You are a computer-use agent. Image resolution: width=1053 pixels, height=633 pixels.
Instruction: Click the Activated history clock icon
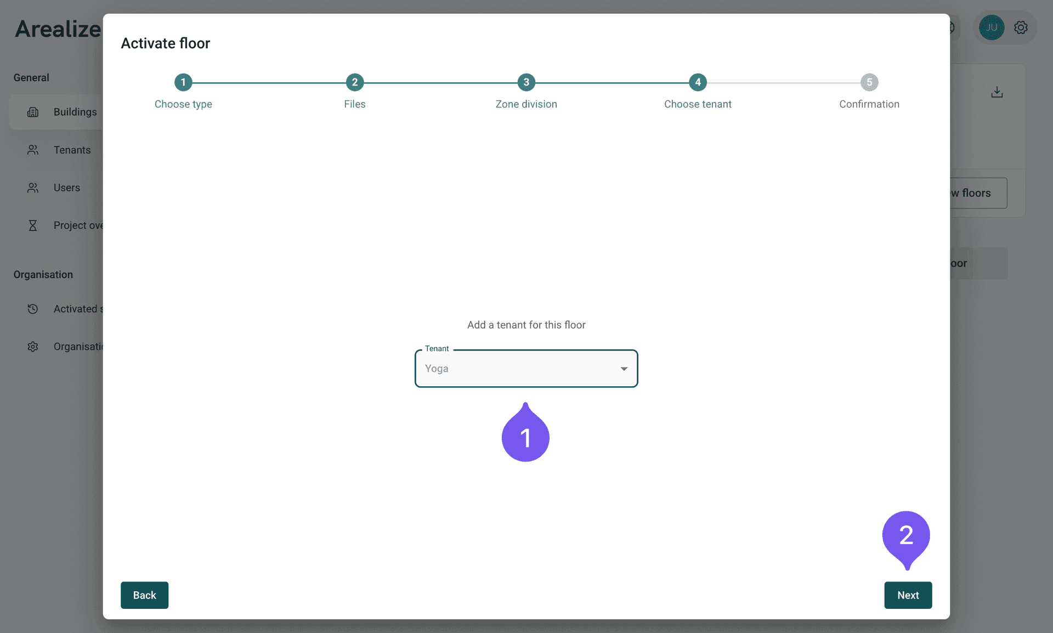point(33,309)
